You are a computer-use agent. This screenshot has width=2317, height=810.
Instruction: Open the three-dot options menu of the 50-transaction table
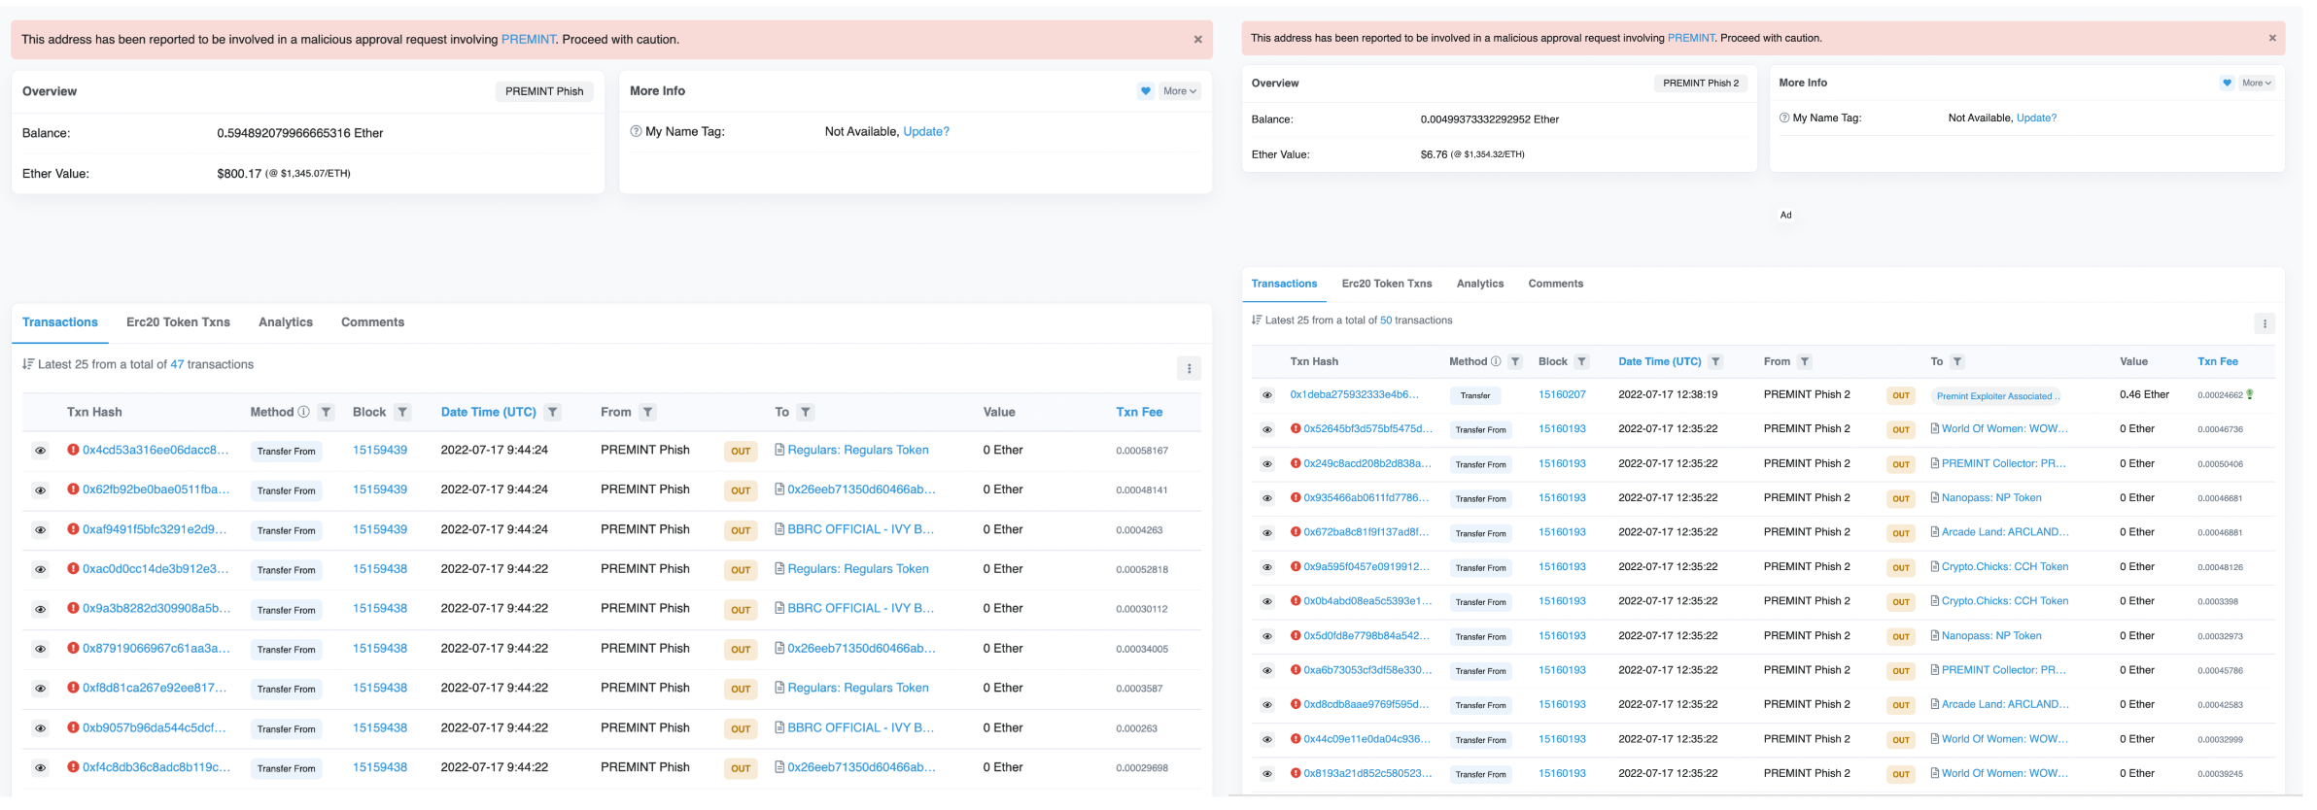coord(2265,324)
